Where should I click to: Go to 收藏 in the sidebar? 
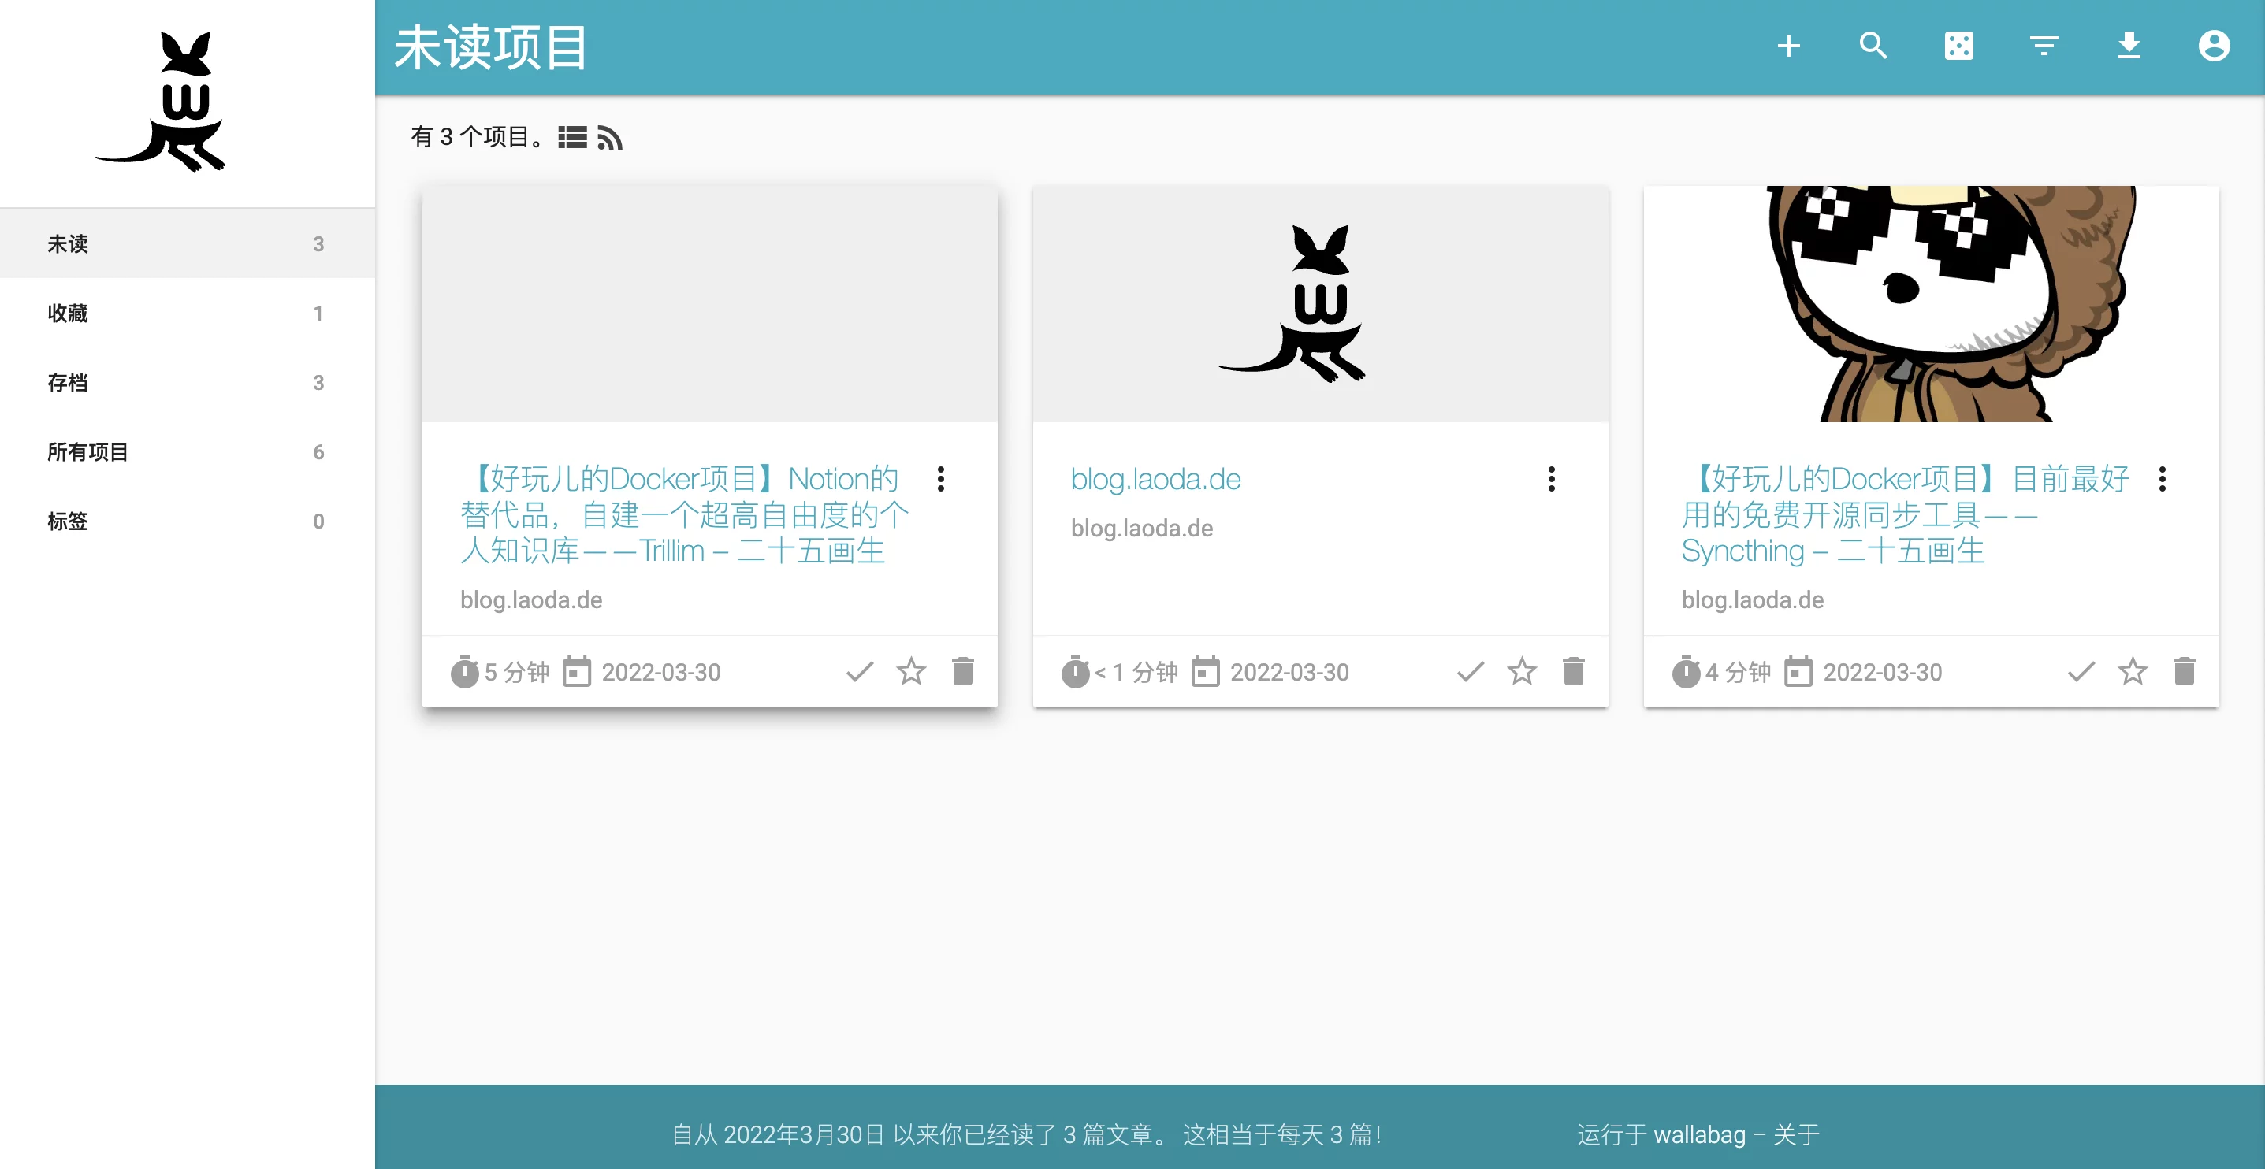tap(68, 313)
